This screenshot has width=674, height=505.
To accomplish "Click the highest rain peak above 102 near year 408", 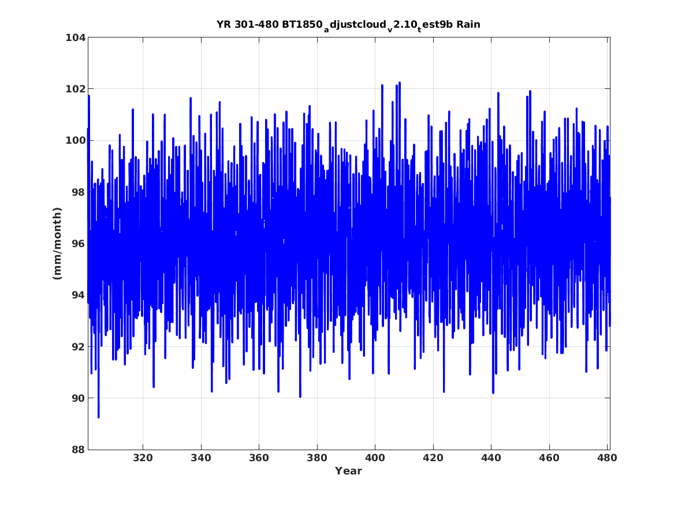I will 399,83.
